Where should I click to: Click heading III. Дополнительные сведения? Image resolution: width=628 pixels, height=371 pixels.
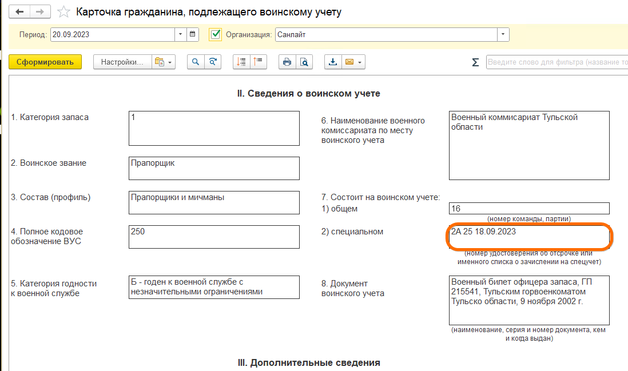309,362
